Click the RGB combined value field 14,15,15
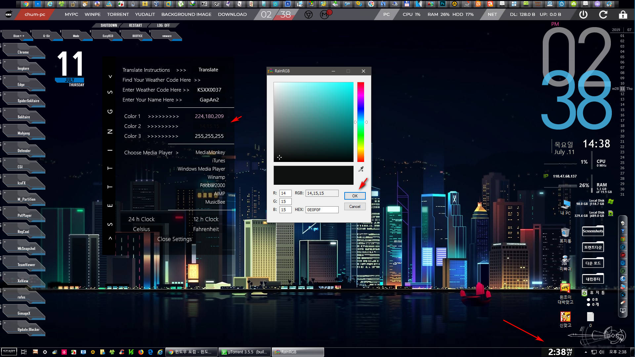Screen dimensions: 635x357 pyautogui.click(x=322, y=193)
